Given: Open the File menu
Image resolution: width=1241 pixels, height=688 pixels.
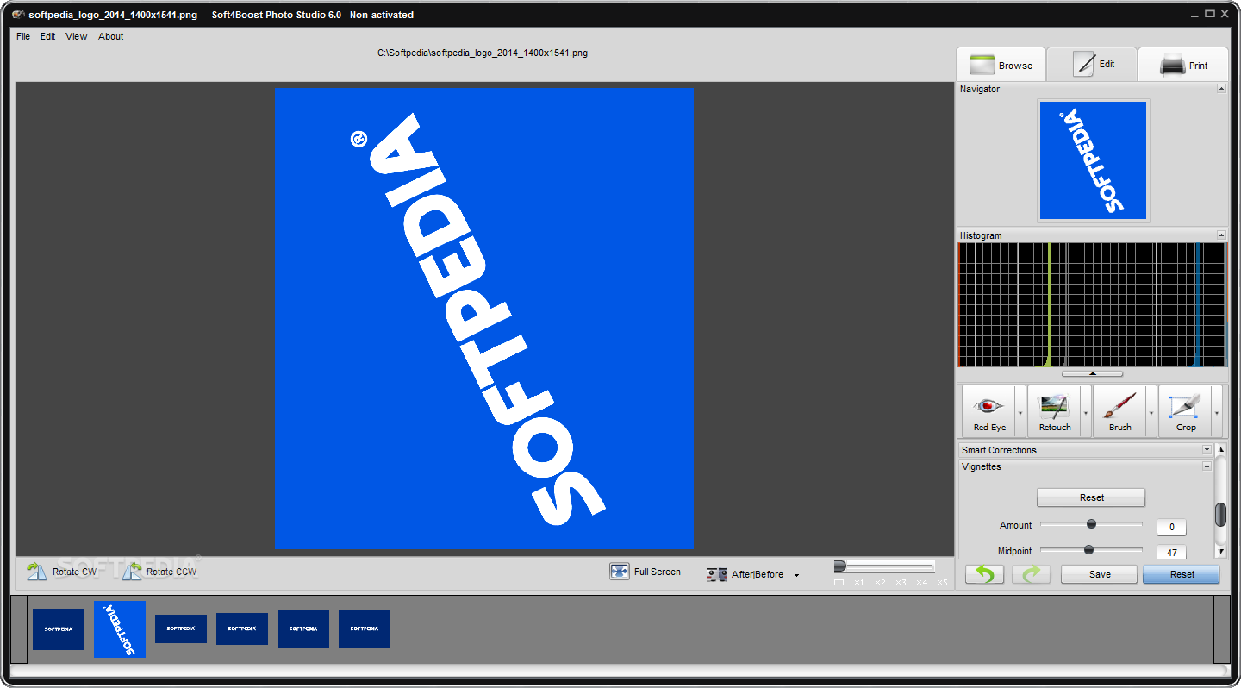Looking at the screenshot, I should coord(23,36).
